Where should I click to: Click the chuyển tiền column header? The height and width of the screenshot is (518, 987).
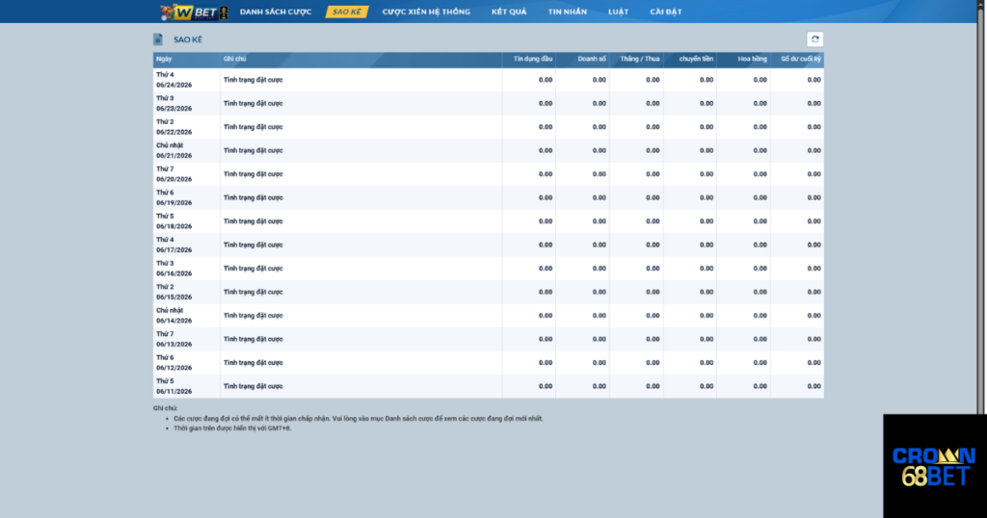click(690, 59)
